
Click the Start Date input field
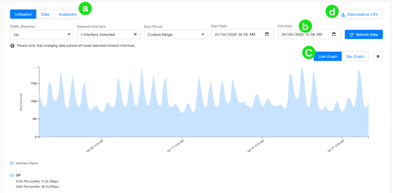[243, 34]
